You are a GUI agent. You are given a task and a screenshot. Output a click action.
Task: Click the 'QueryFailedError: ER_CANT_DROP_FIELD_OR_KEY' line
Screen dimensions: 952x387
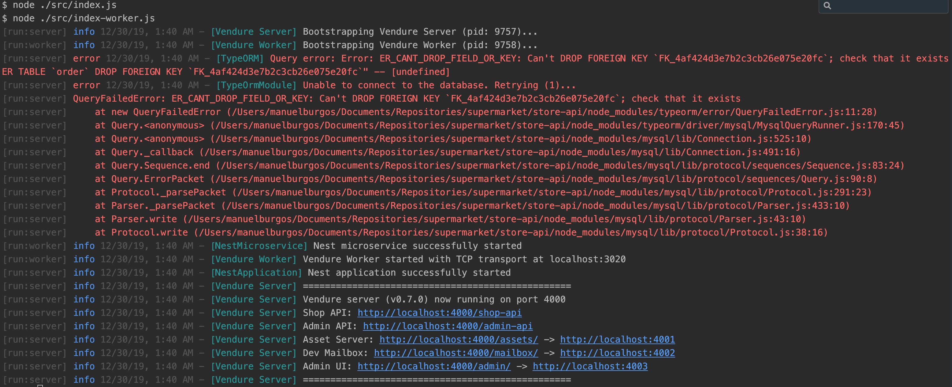407,99
